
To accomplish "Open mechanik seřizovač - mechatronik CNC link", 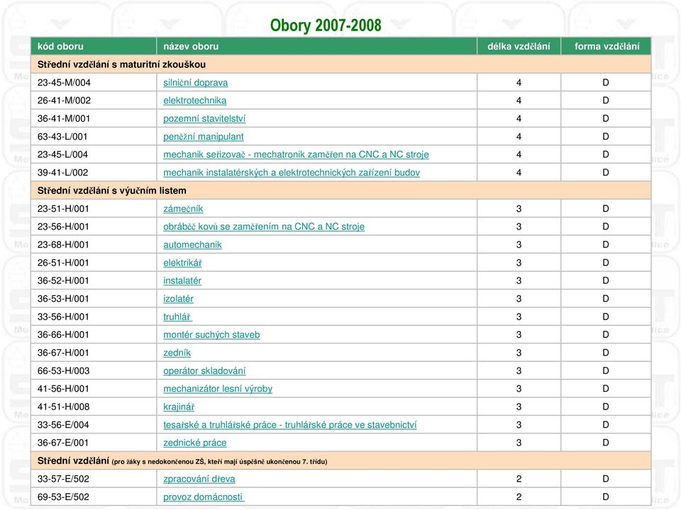I will click(x=296, y=154).
